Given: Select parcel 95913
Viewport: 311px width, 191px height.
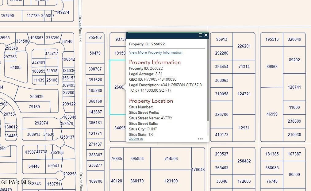Looking at the screenshot, I should 221,39.
